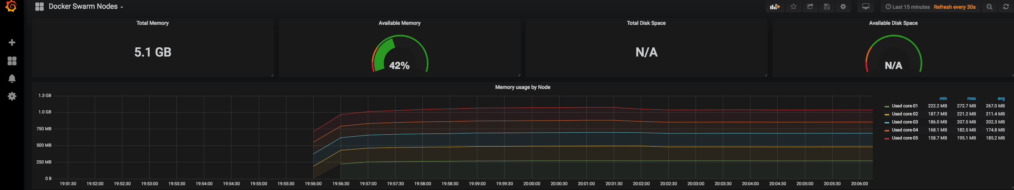1014x190 pixels.
Task: Open the Available Disk Space panel menu
Action: [893, 23]
